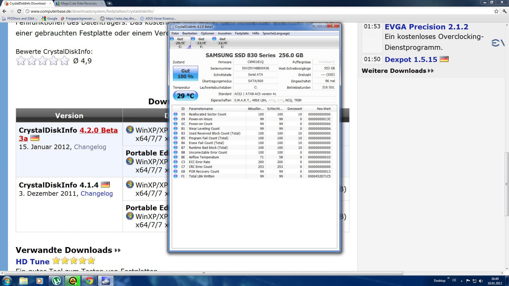509x286 pixels.
Task: Show hidden system tray icons
Action: click(x=462, y=281)
